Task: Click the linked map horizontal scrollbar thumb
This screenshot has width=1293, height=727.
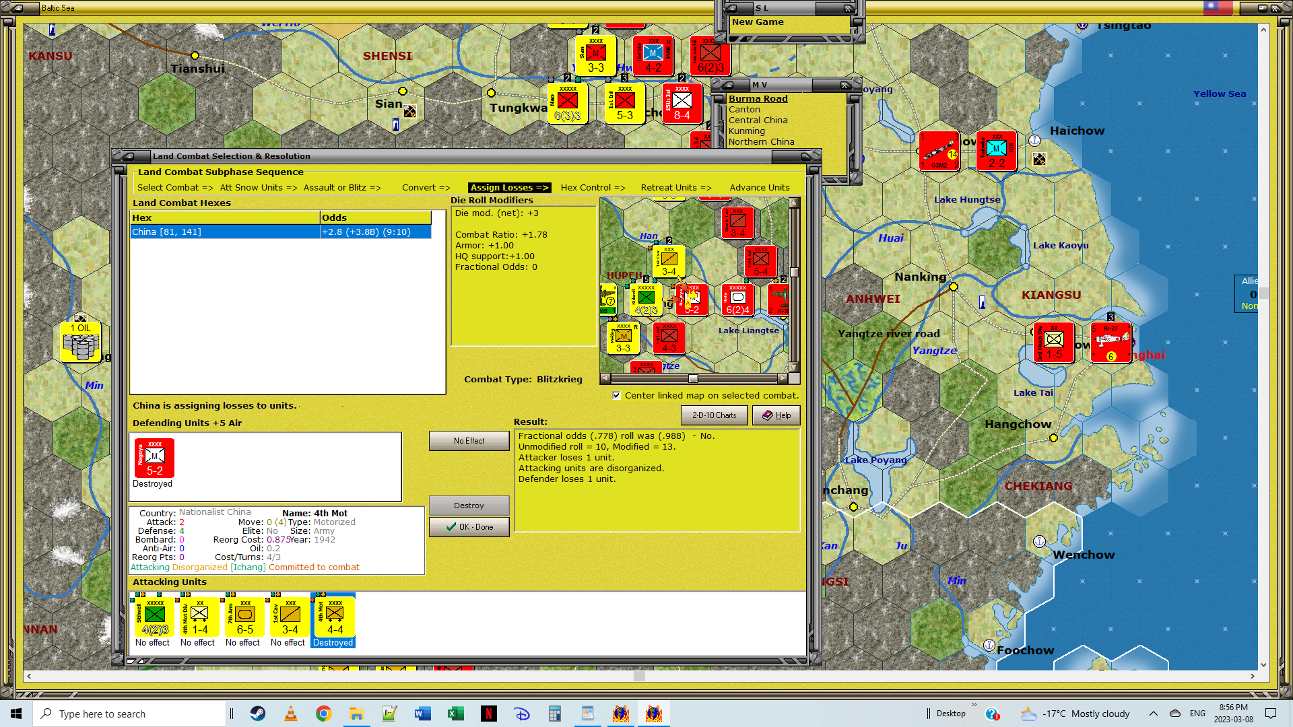Action: (x=692, y=378)
